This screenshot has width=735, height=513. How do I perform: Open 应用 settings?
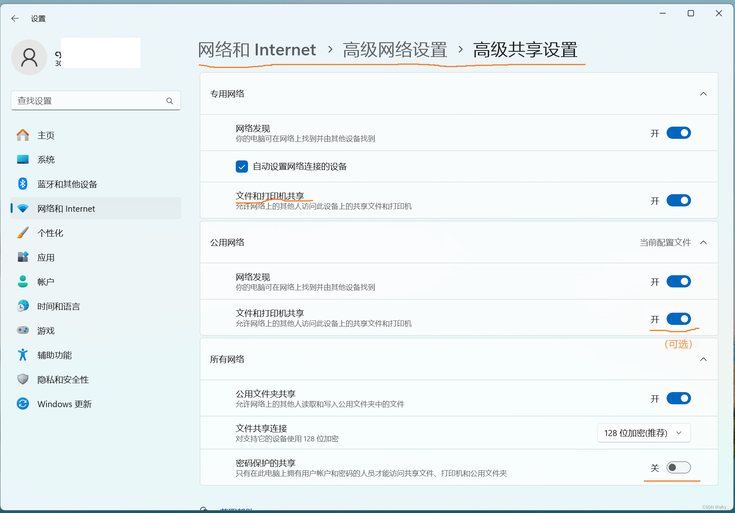(96, 257)
